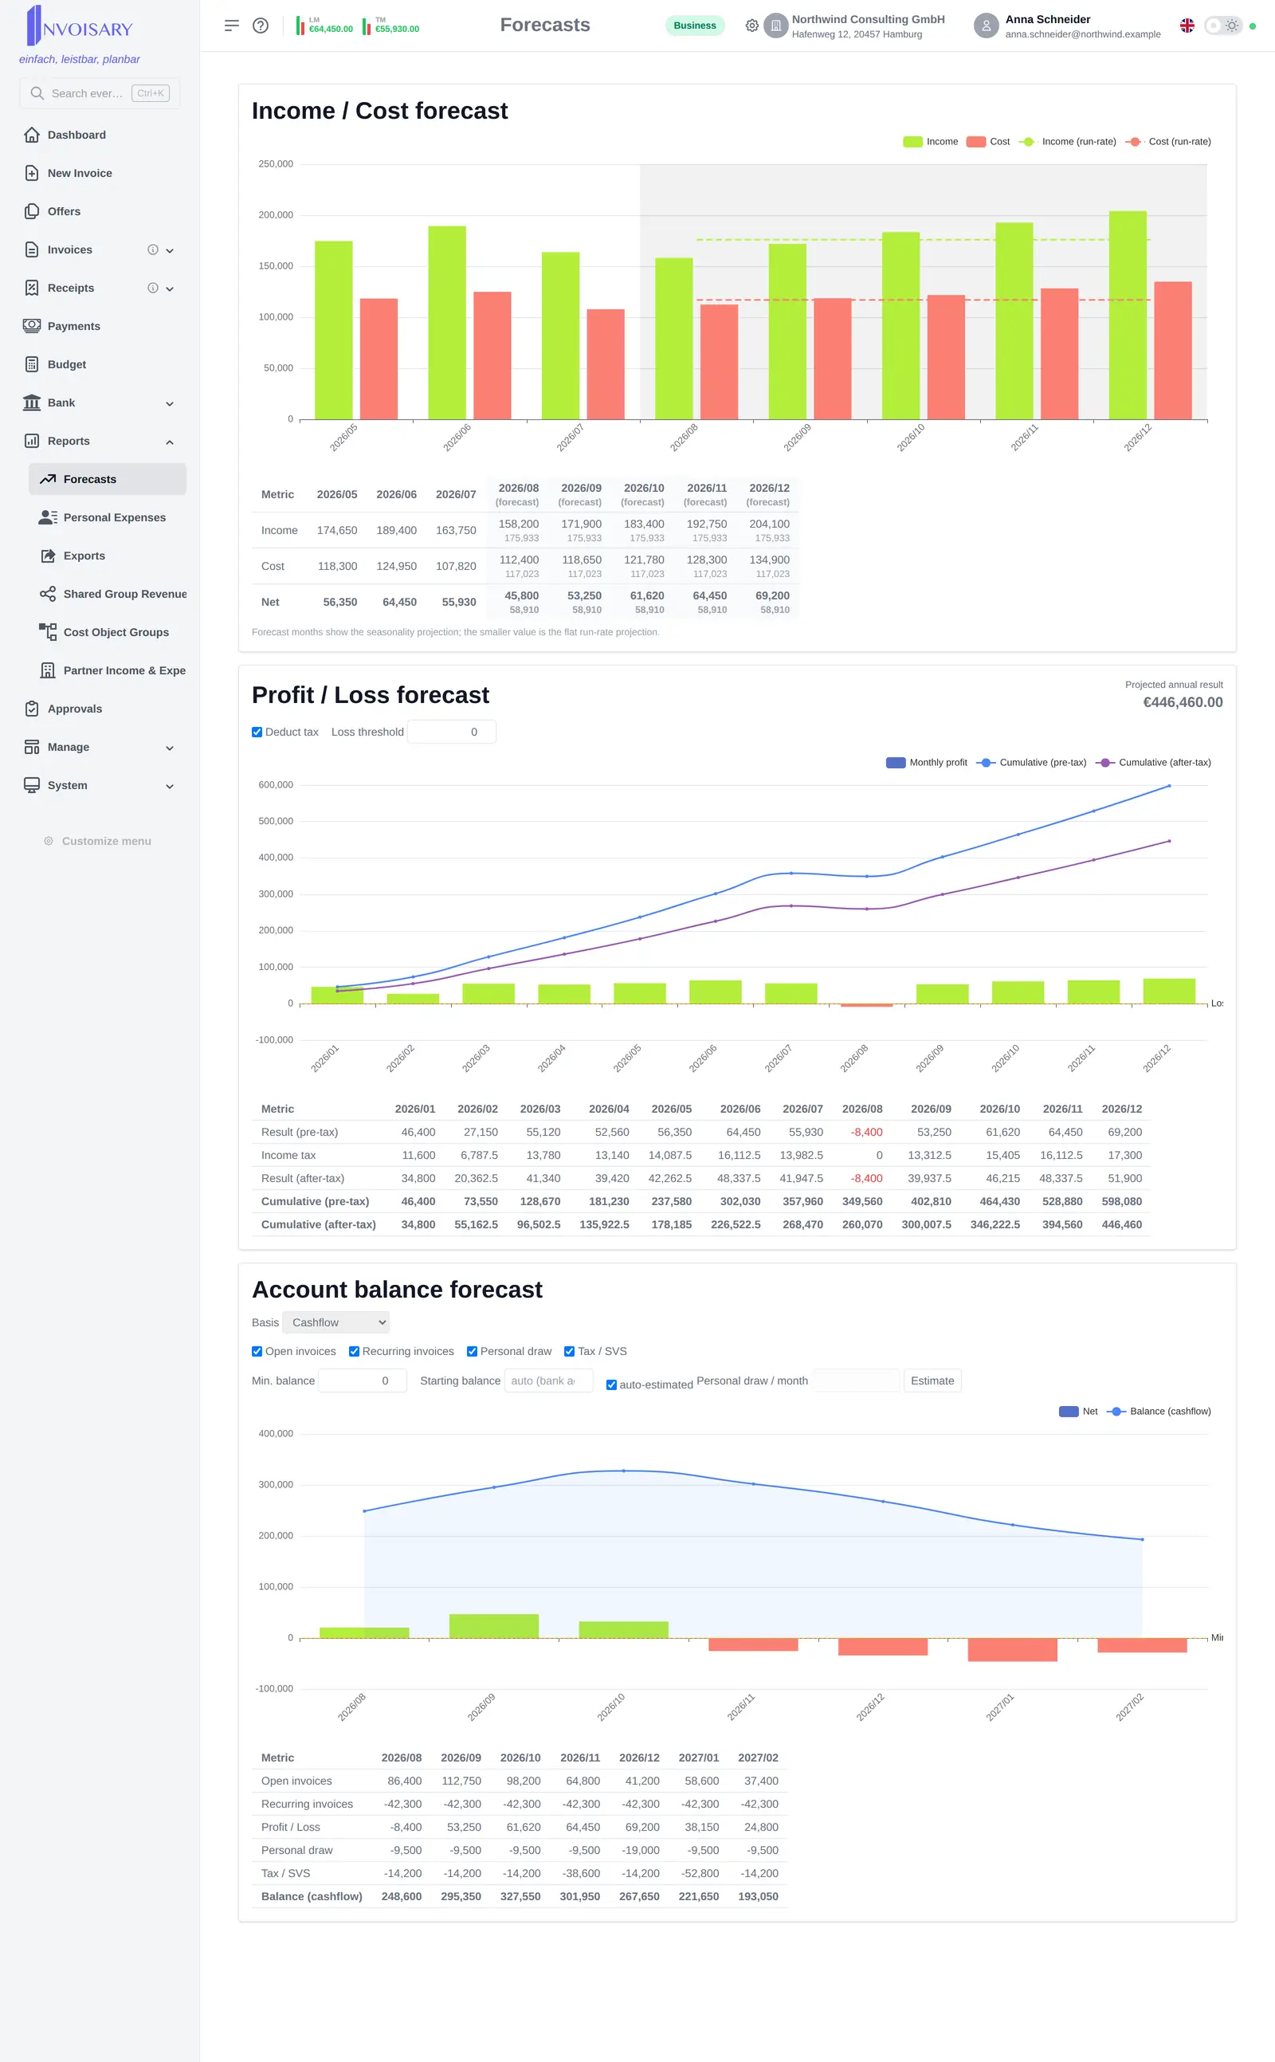Expand the Manage submenu chevron

point(170,748)
